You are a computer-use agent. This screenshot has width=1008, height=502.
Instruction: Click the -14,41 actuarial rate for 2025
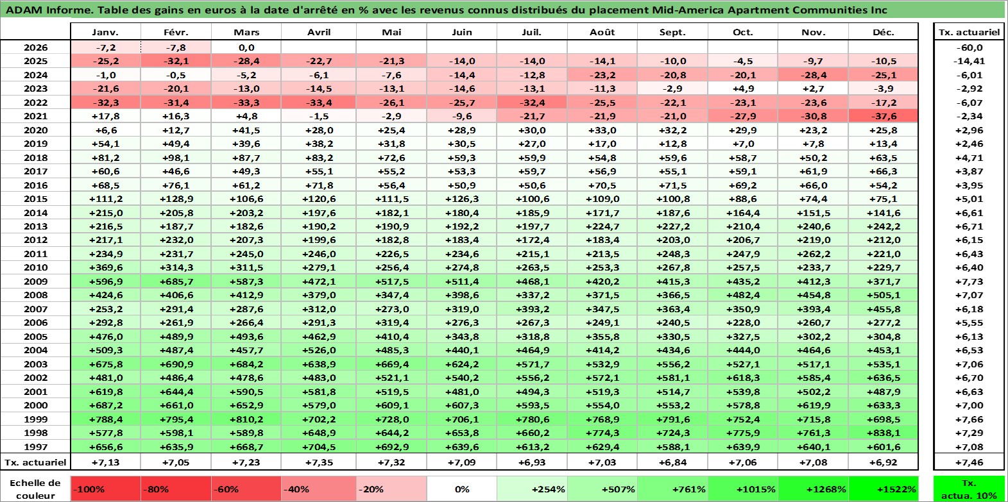(970, 61)
